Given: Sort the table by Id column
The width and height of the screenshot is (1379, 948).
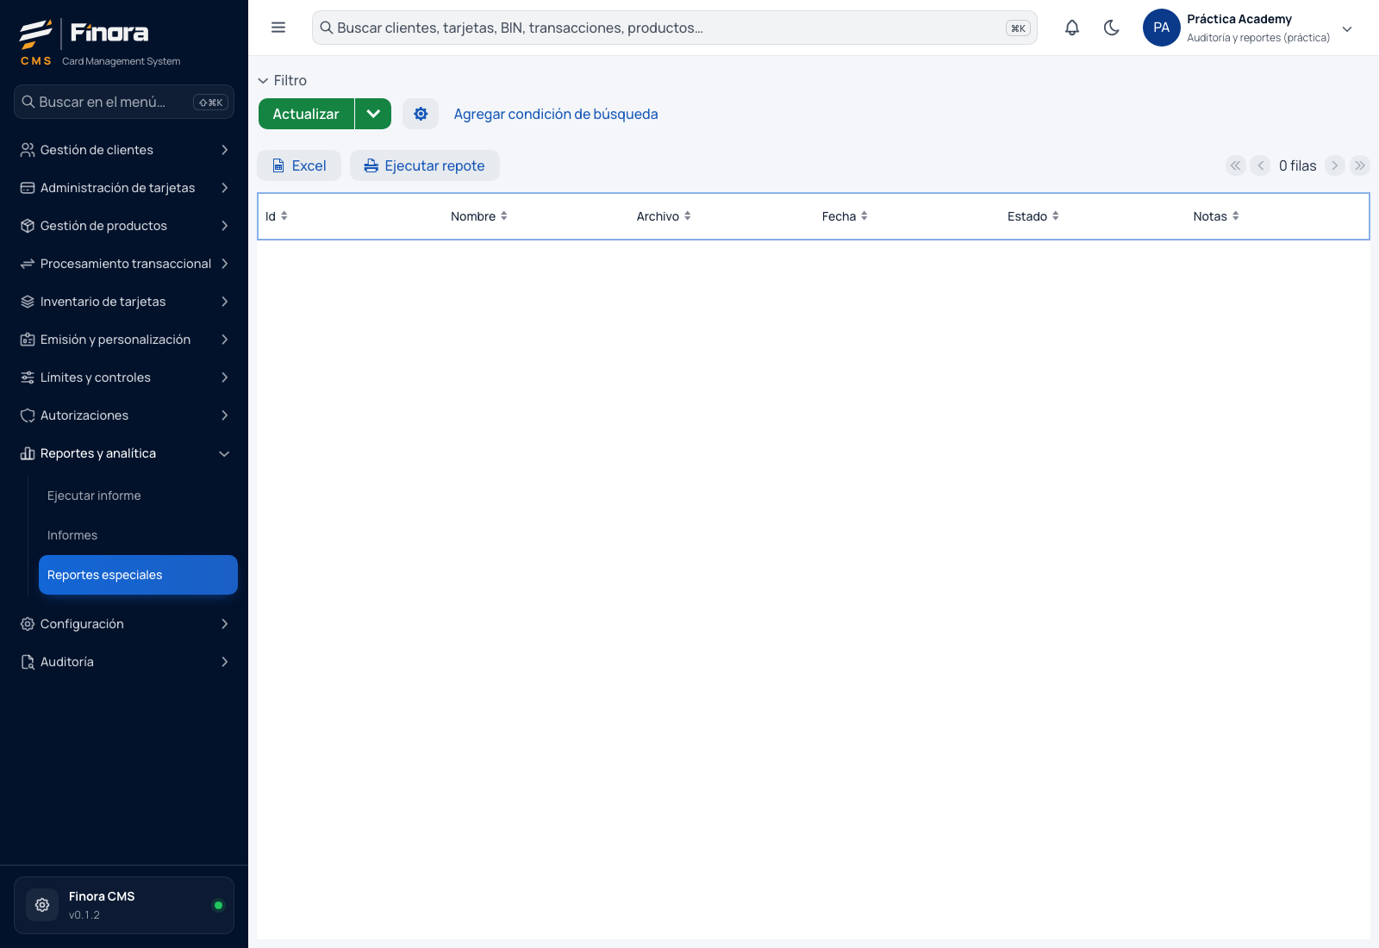Looking at the screenshot, I should point(277,216).
